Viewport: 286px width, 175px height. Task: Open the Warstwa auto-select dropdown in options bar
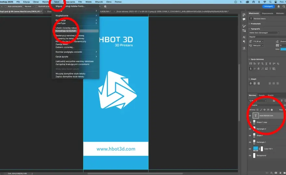coord(29,6)
